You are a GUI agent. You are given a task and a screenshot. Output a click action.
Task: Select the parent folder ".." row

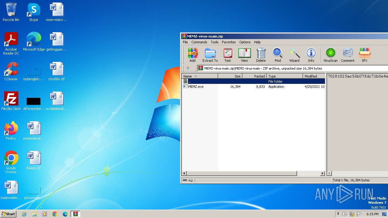(x=253, y=81)
